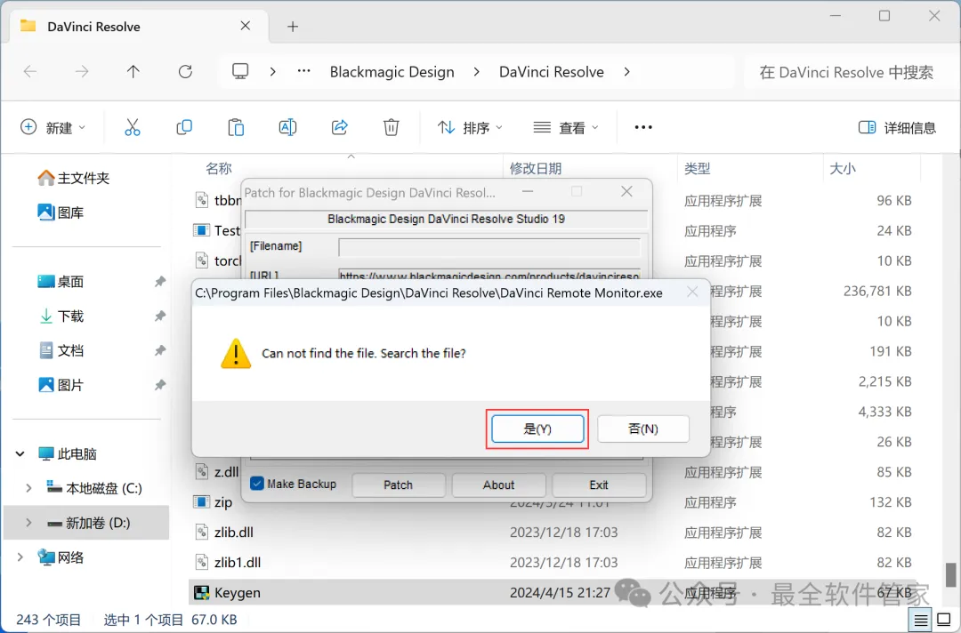This screenshot has height=633, width=961.
Task: Collapse the 此电脑 This PC tree
Action: tap(20, 453)
